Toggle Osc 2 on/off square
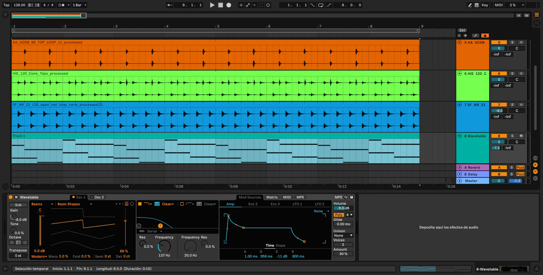This screenshot has height=275, width=543. (92, 197)
